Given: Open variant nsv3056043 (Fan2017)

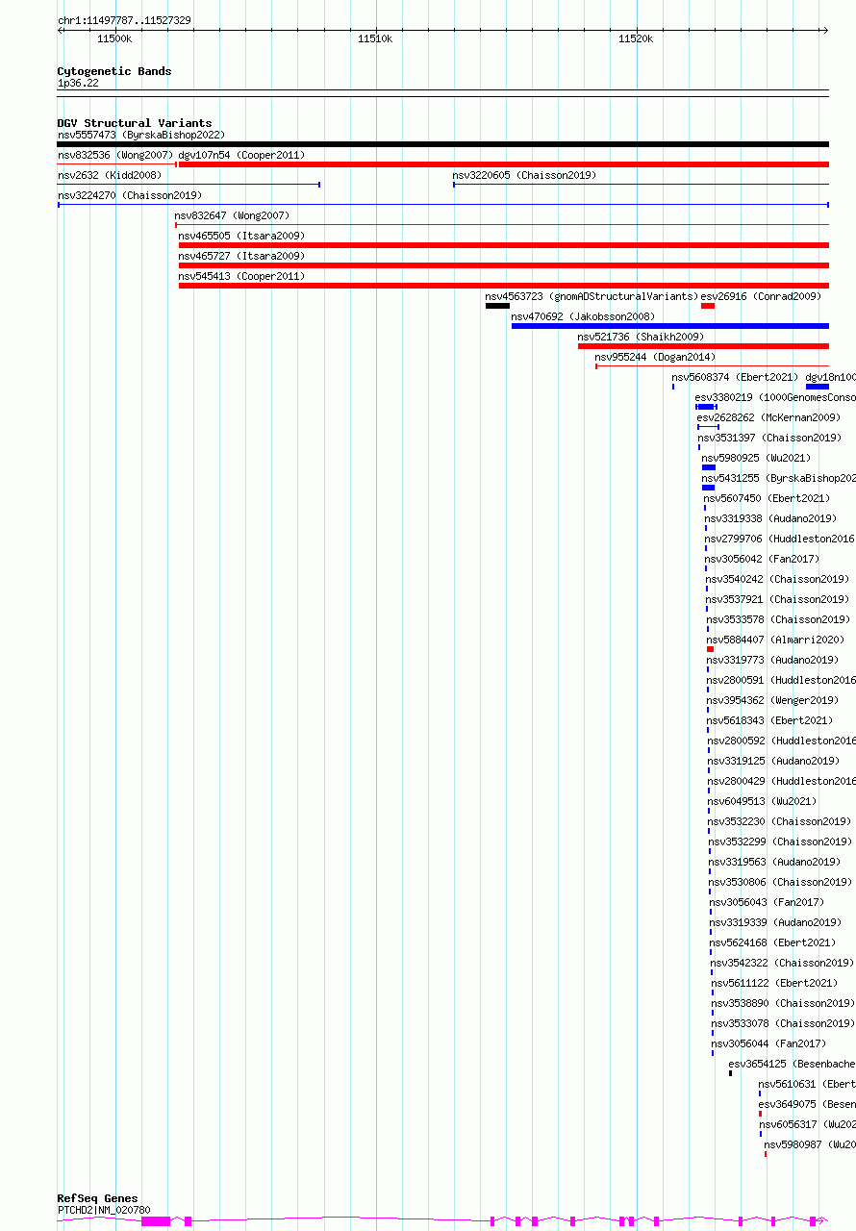Looking at the screenshot, I should point(768,902).
